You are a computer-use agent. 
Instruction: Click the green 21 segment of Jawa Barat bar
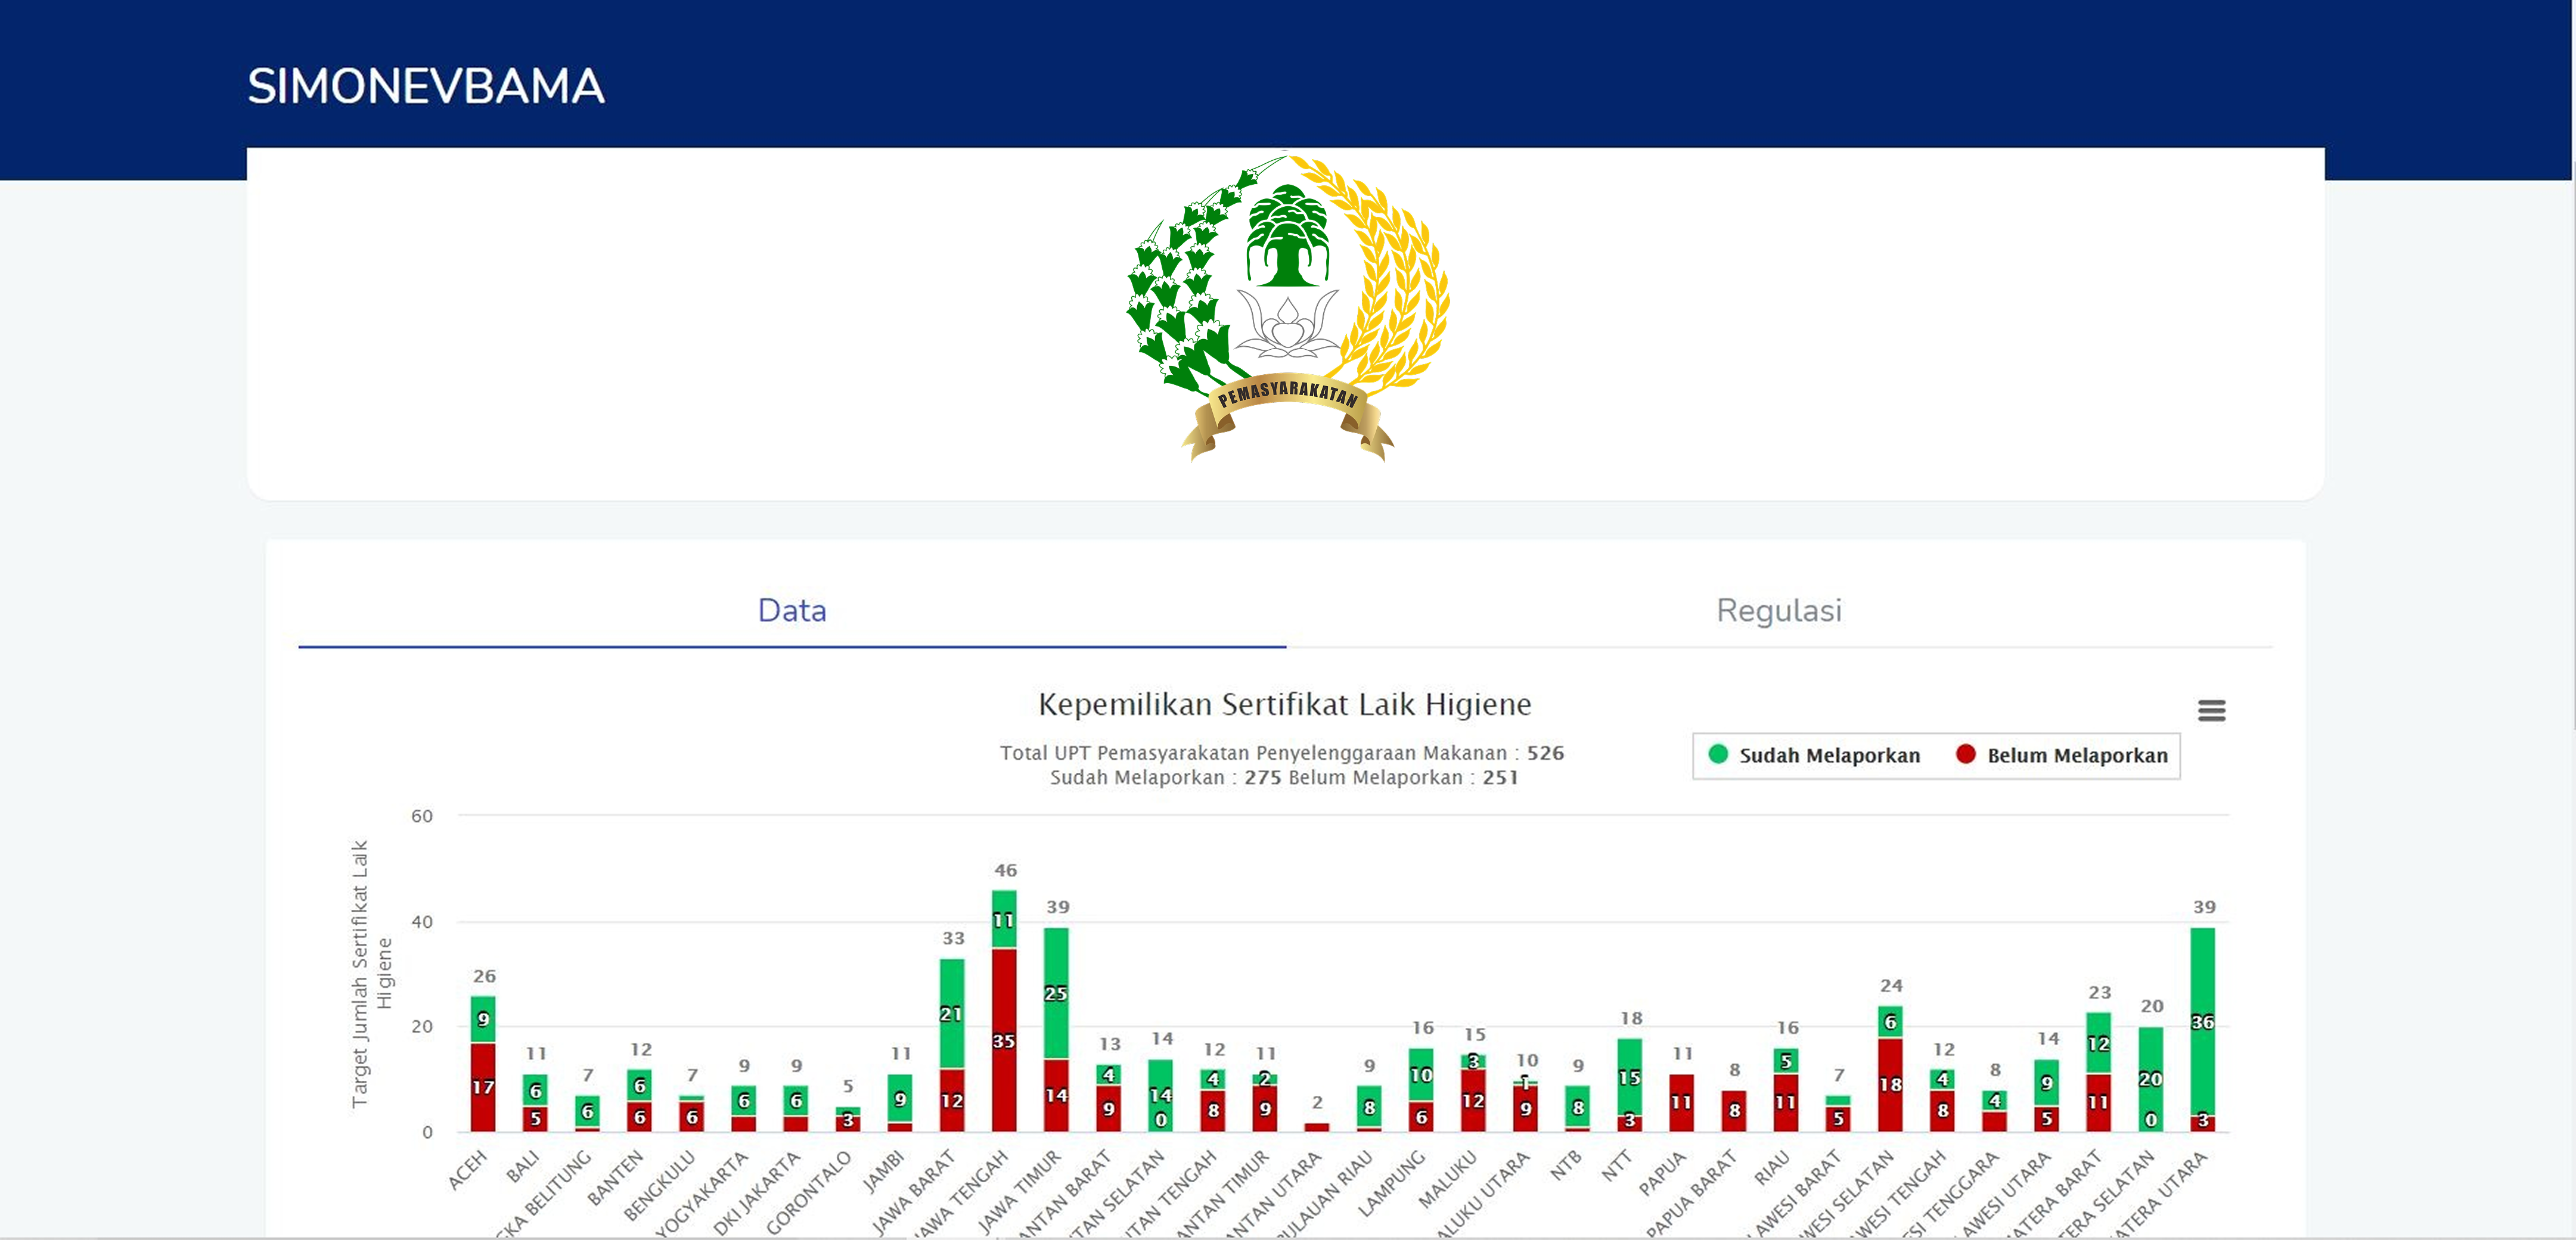[952, 1014]
